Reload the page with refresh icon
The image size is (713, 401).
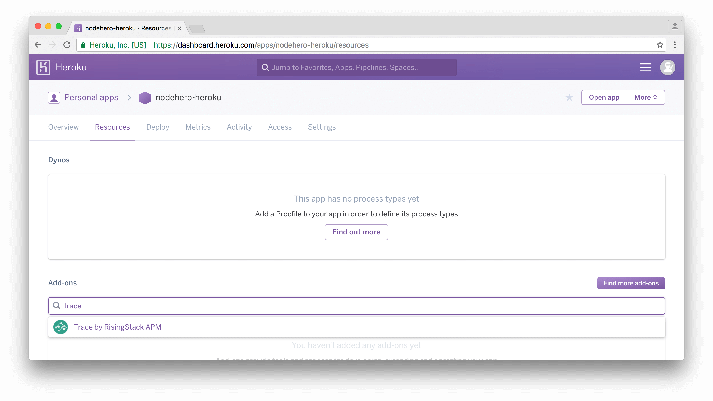67,45
